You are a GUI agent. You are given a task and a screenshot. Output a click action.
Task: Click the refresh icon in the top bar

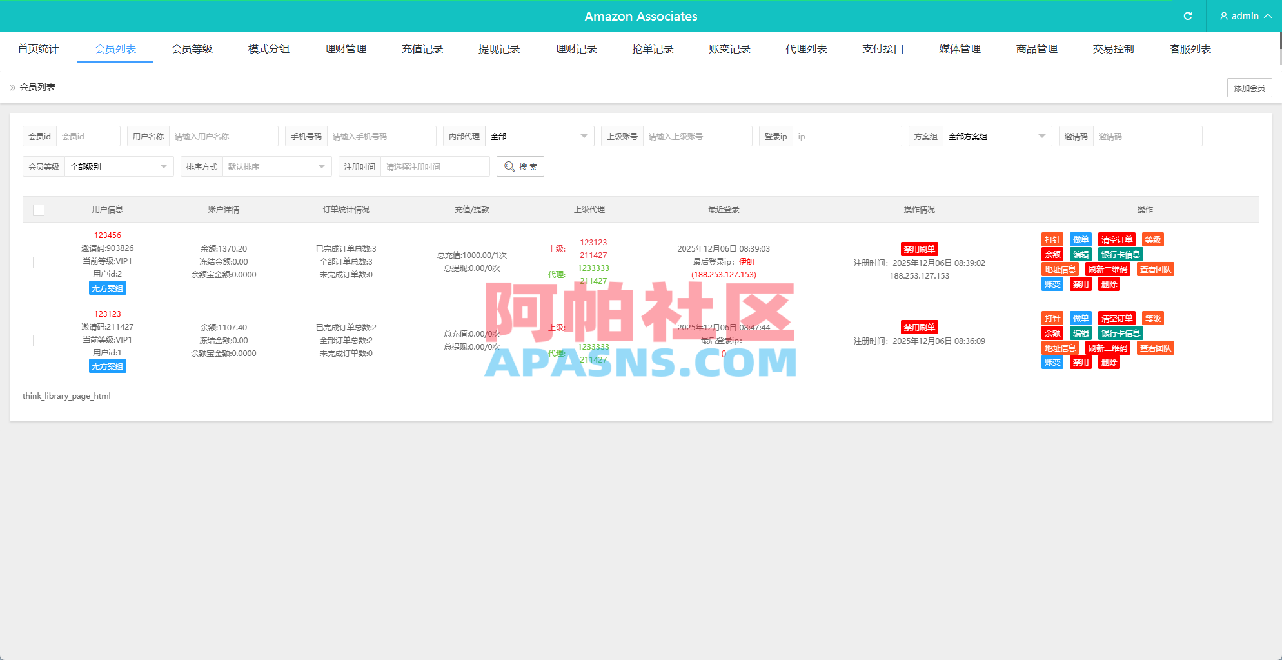[x=1188, y=16]
